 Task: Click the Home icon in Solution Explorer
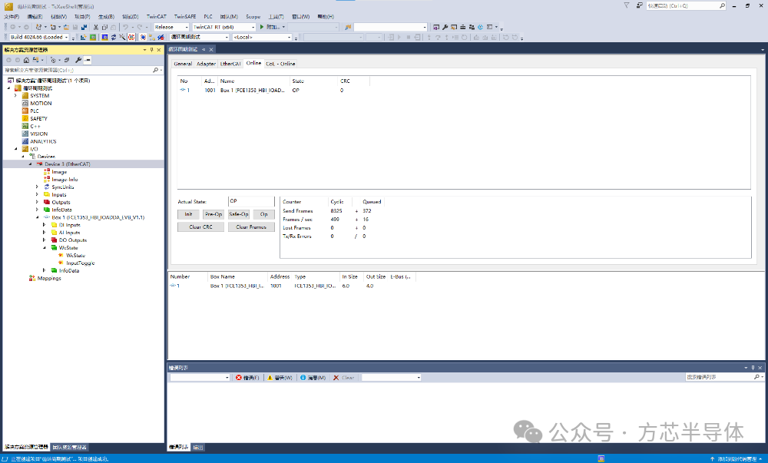26,60
